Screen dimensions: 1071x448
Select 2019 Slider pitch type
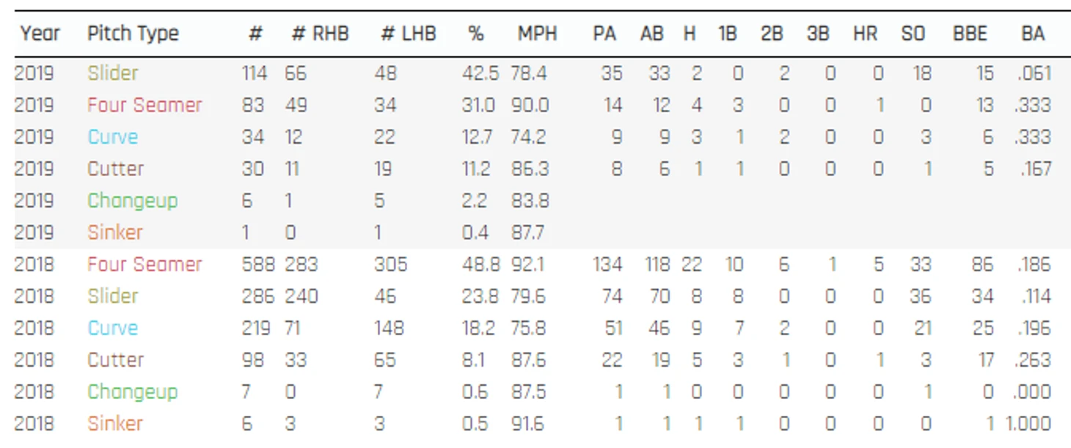113,73
